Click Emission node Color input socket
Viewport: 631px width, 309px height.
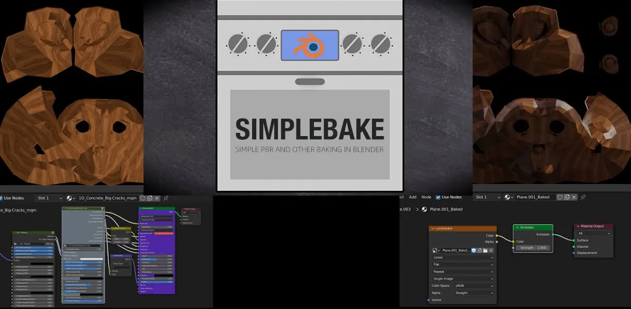(x=514, y=242)
